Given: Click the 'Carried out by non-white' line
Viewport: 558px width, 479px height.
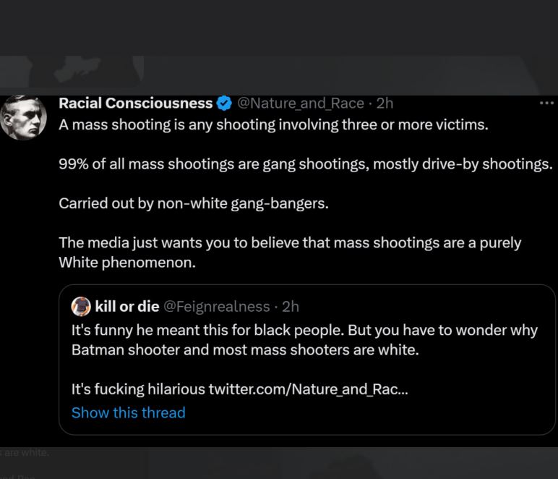Looking at the screenshot, I should (x=194, y=203).
